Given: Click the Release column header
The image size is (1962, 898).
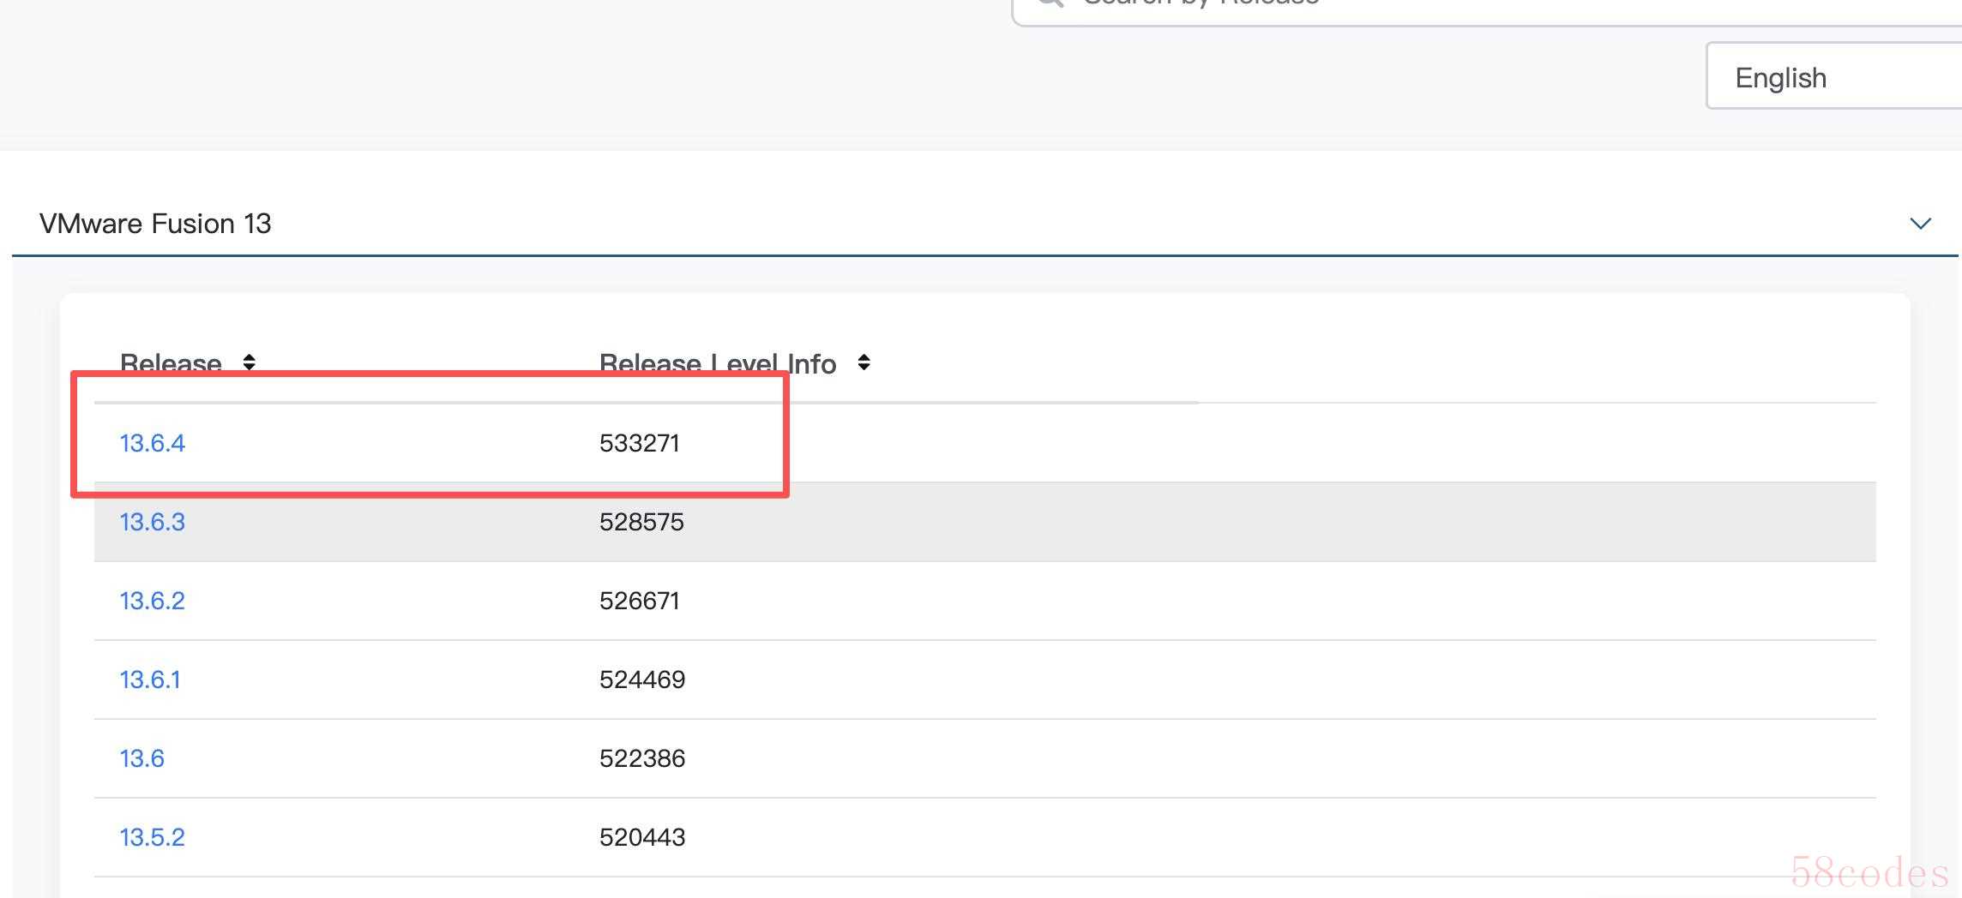Looking at the screenshot, I should point(171,363).
